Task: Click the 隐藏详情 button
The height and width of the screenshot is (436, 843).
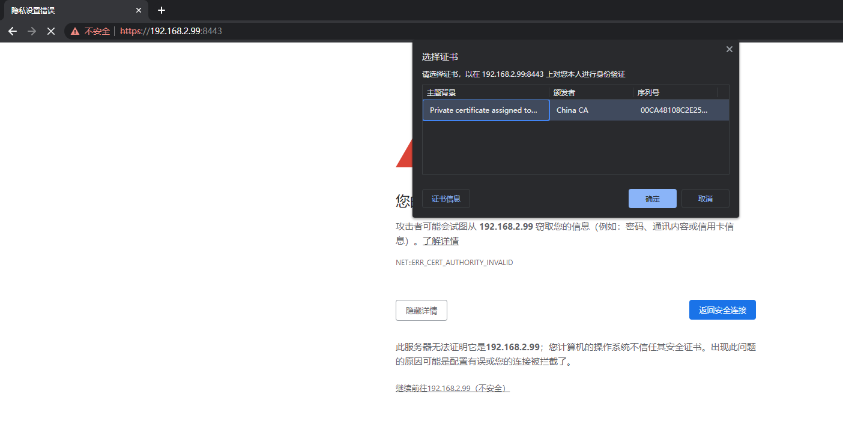Action: [421, 310]
